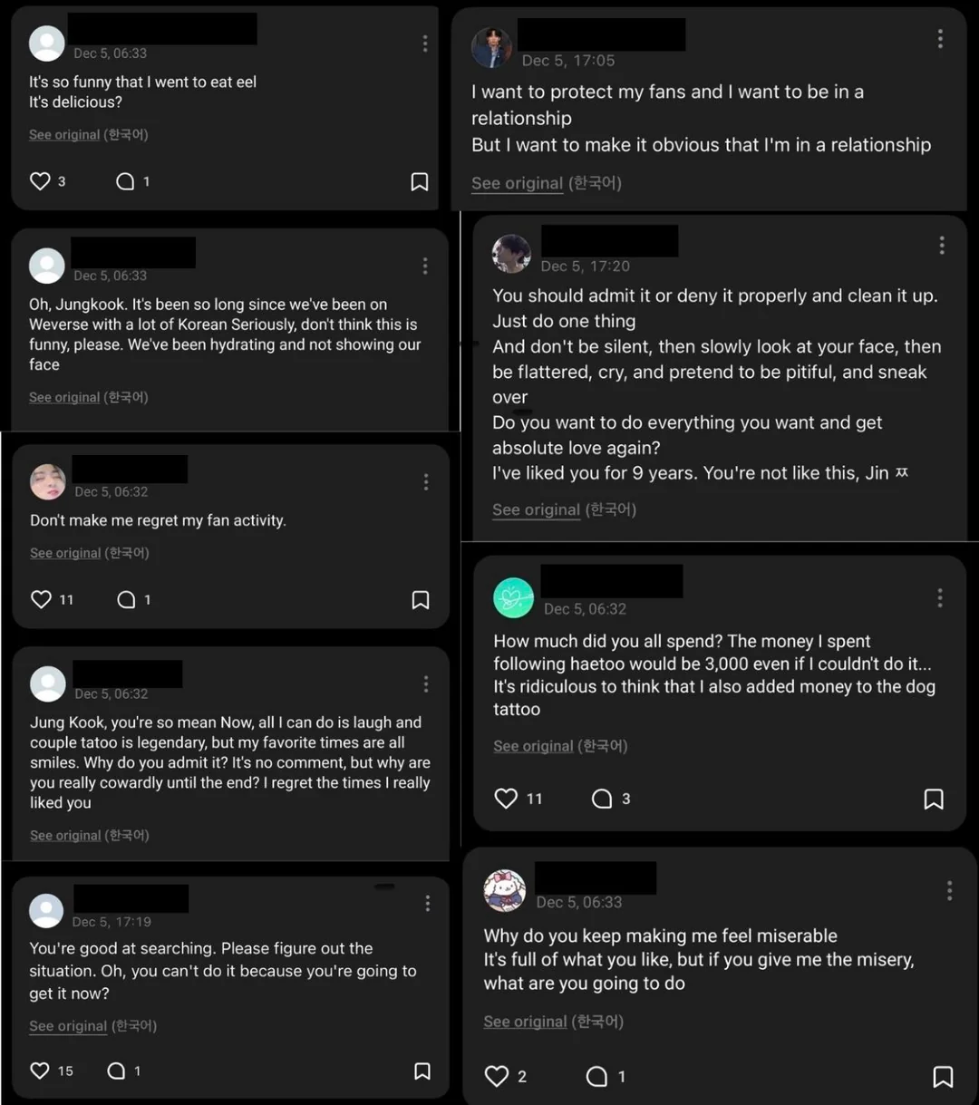Viewport: 979px width, 1105px height.
Task: Like the "regret my fan activity" post
Action: tap(41, 599)
